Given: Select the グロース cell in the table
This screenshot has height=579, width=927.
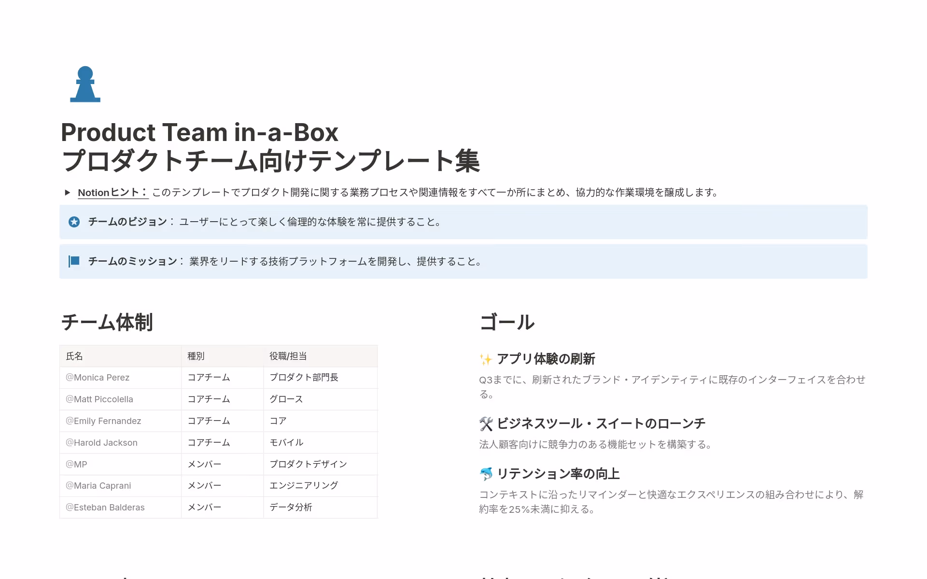Looking at the screenshot, I should (286, 399).
